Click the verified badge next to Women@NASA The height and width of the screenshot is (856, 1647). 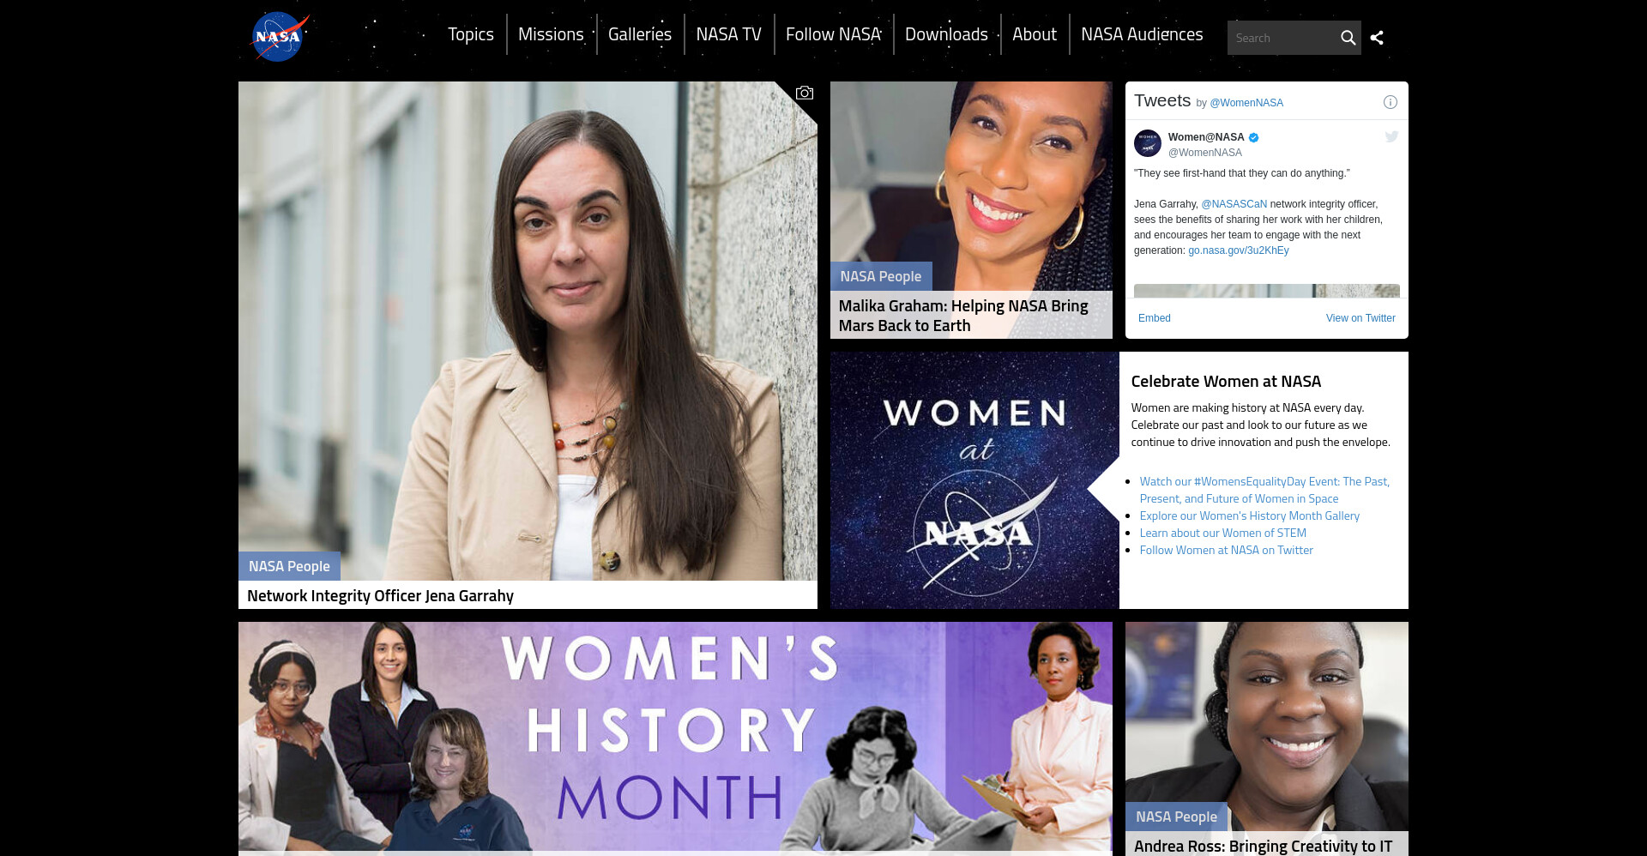1253,137
